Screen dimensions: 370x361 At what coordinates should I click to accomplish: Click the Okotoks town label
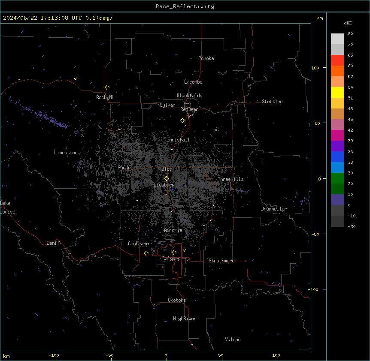pyautogui.click(x=177, y=300)
